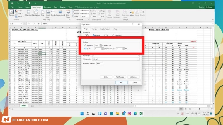
Task: Open Instagram from the taskbar
Action: 129,114
